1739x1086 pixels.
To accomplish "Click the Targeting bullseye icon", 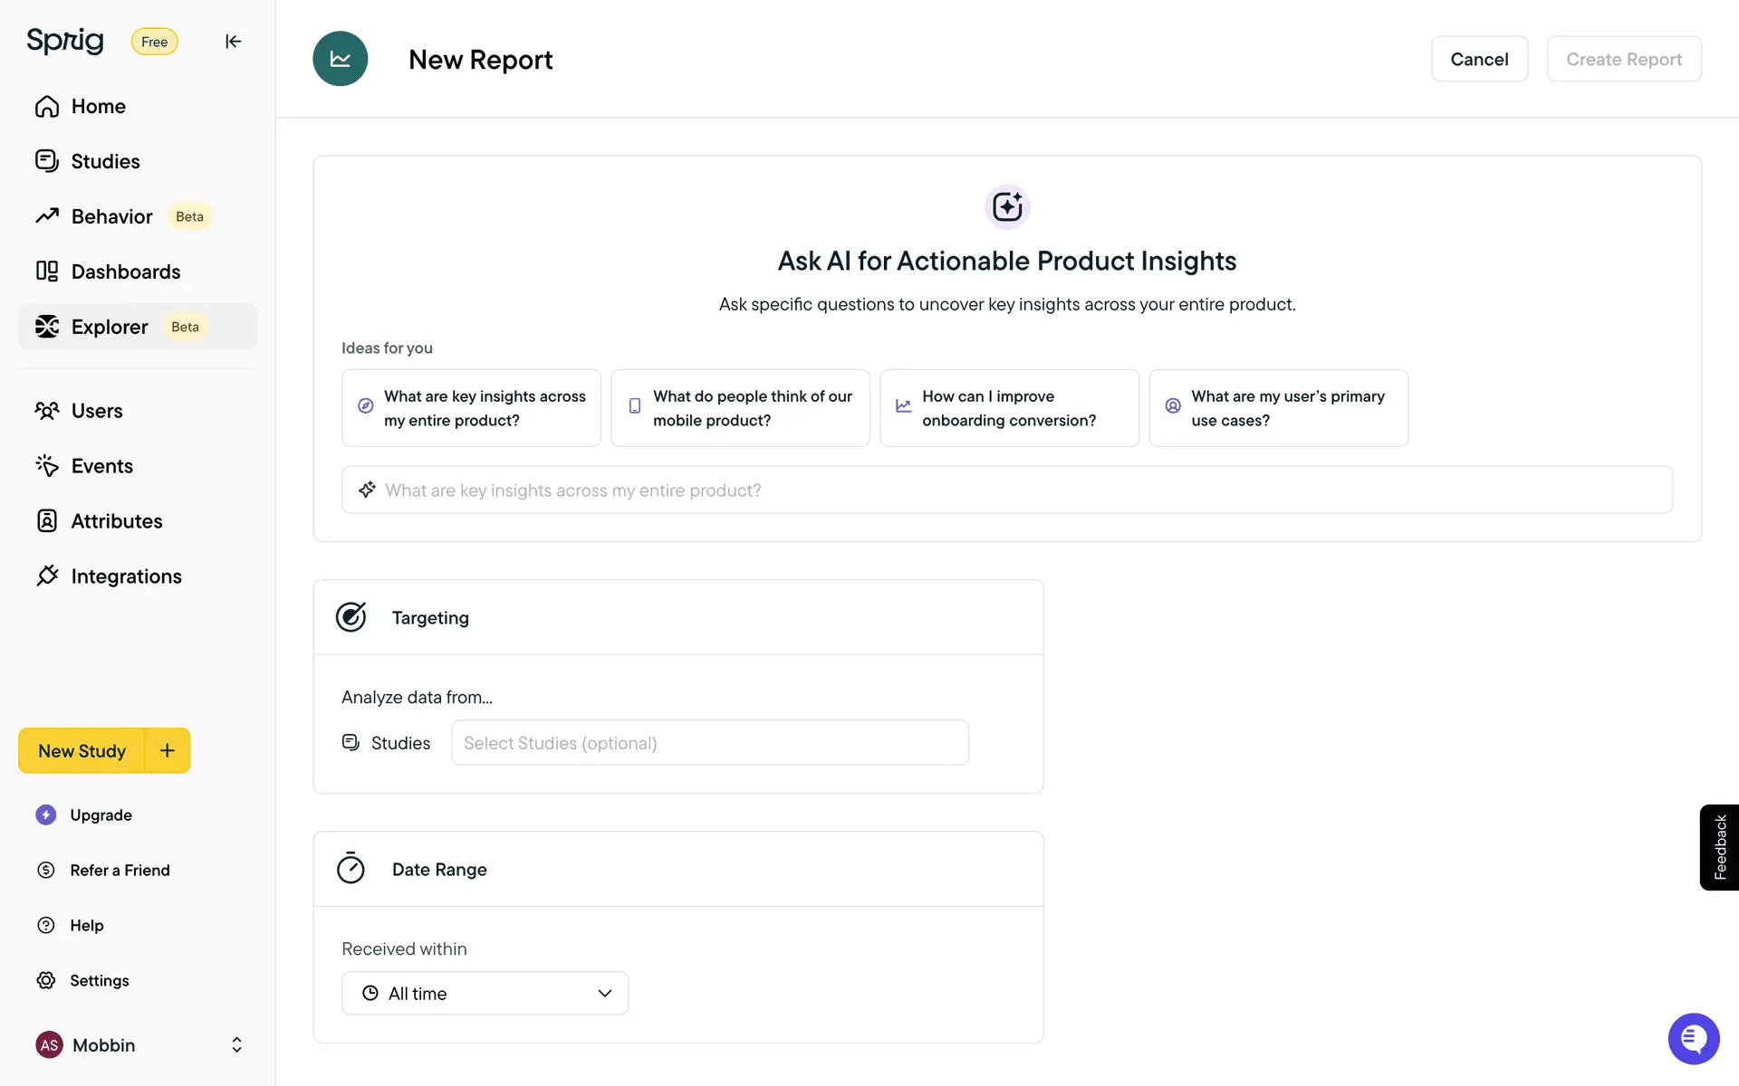I will pyautogui.click(x=351, y=617).
